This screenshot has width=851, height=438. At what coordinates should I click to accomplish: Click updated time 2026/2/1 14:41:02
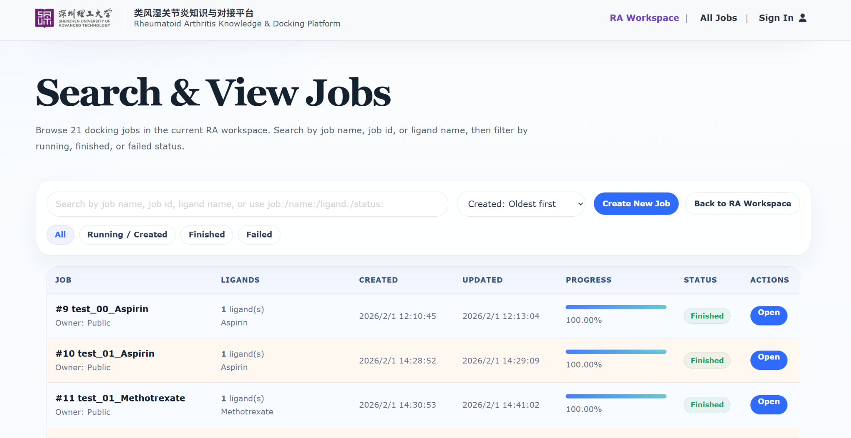pos(501,405)
